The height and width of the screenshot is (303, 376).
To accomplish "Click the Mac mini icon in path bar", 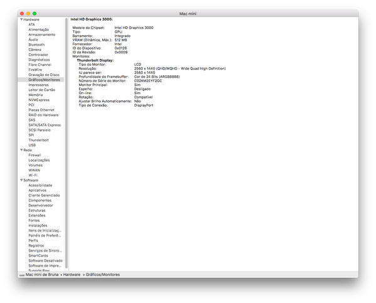I will (22, 275).
